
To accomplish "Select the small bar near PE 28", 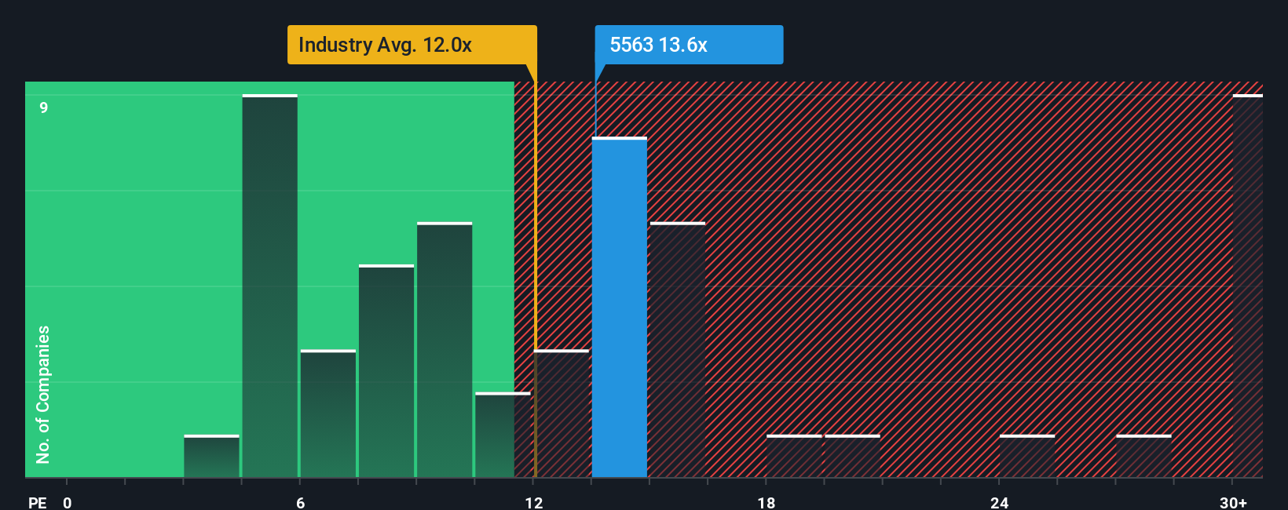I will coord(1143,456).
